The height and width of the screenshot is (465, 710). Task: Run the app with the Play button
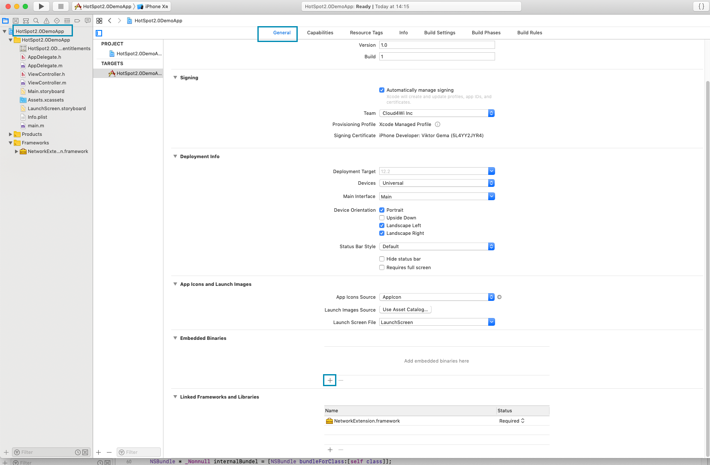click(x=41, y=6)
